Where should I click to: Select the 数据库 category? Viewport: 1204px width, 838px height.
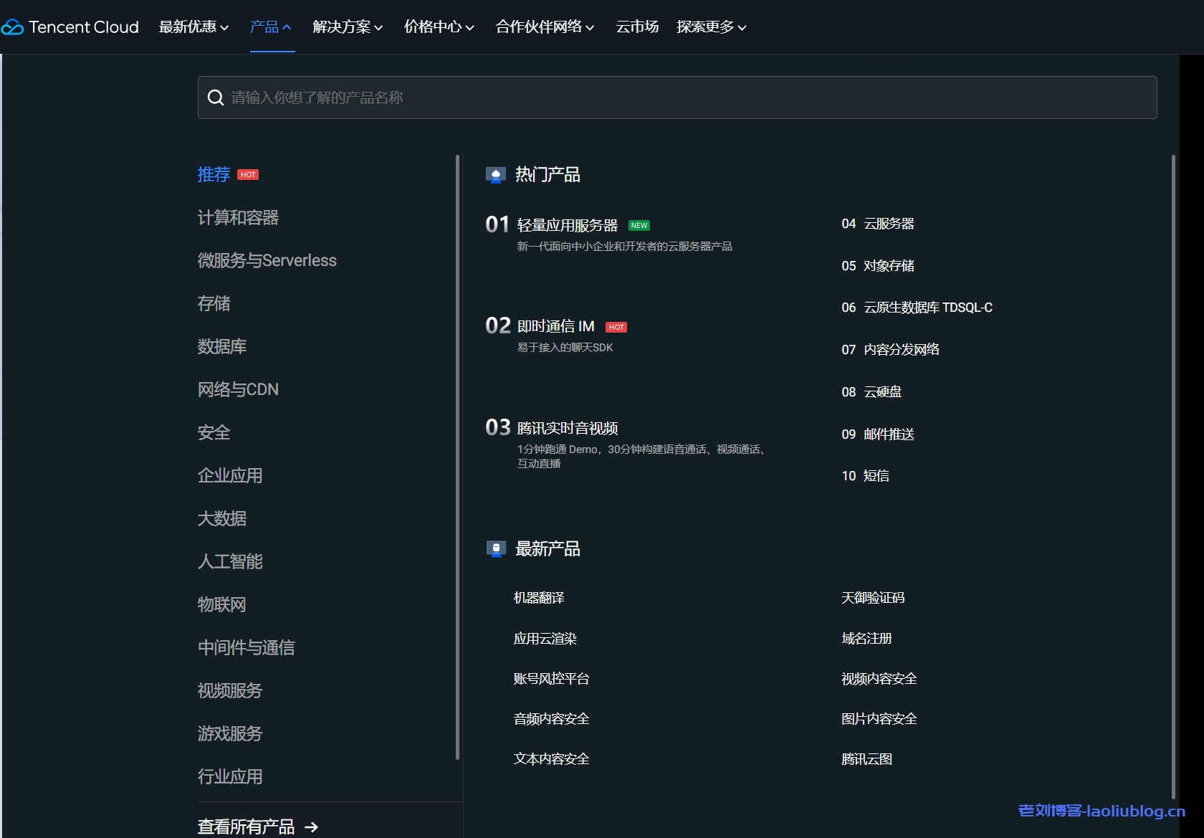click(221, 347)
